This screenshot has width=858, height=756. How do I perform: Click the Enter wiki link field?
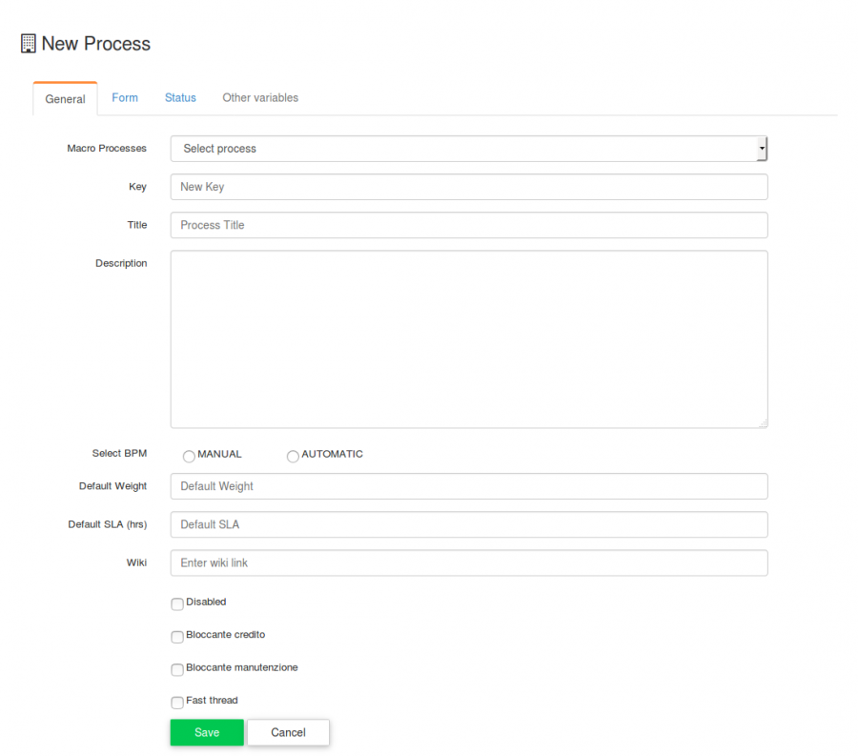[x=467, y=562]
